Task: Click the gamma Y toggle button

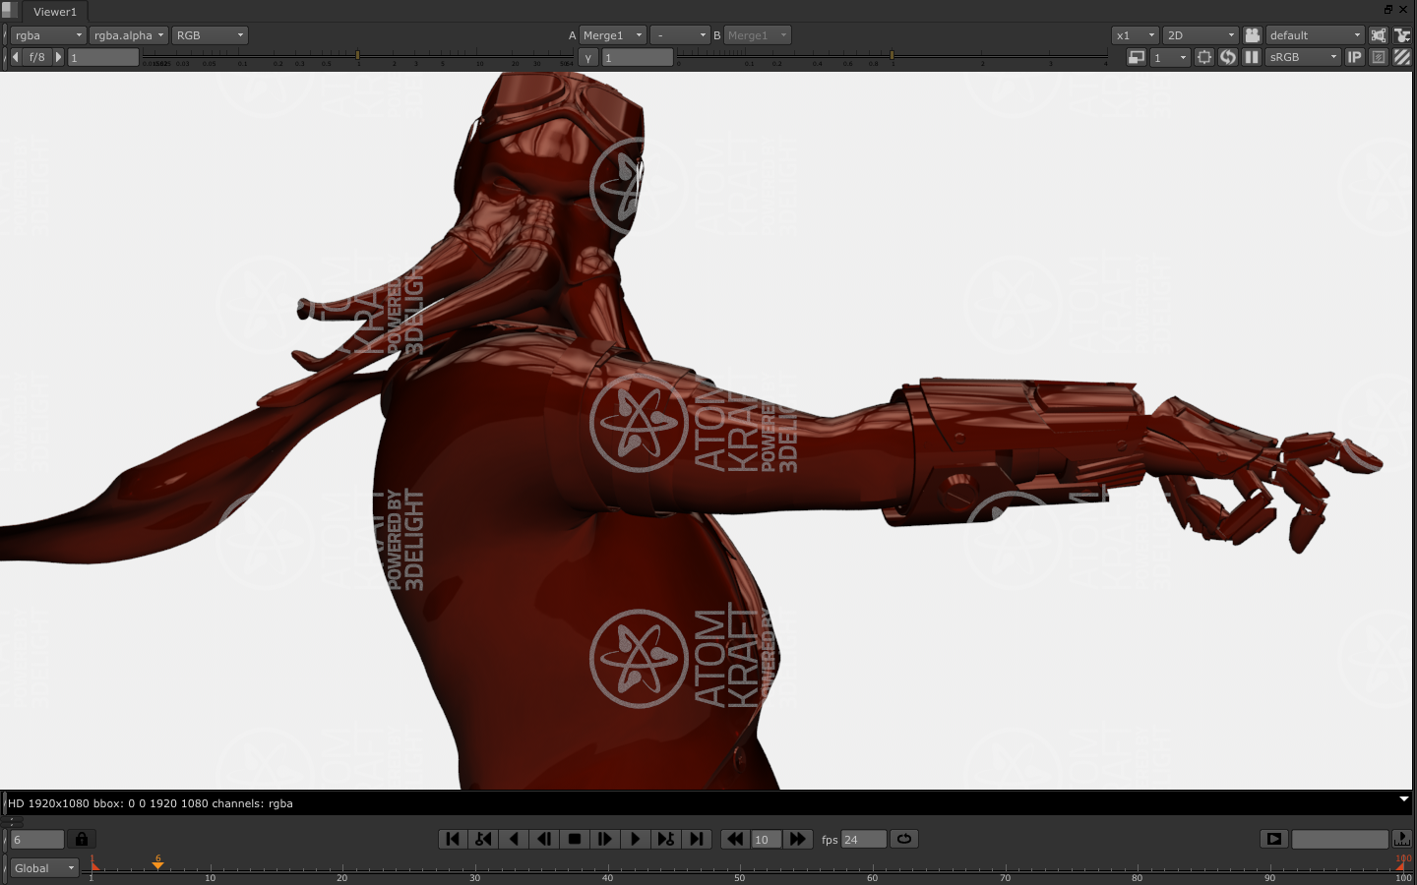Action: (x=588, y=58)
